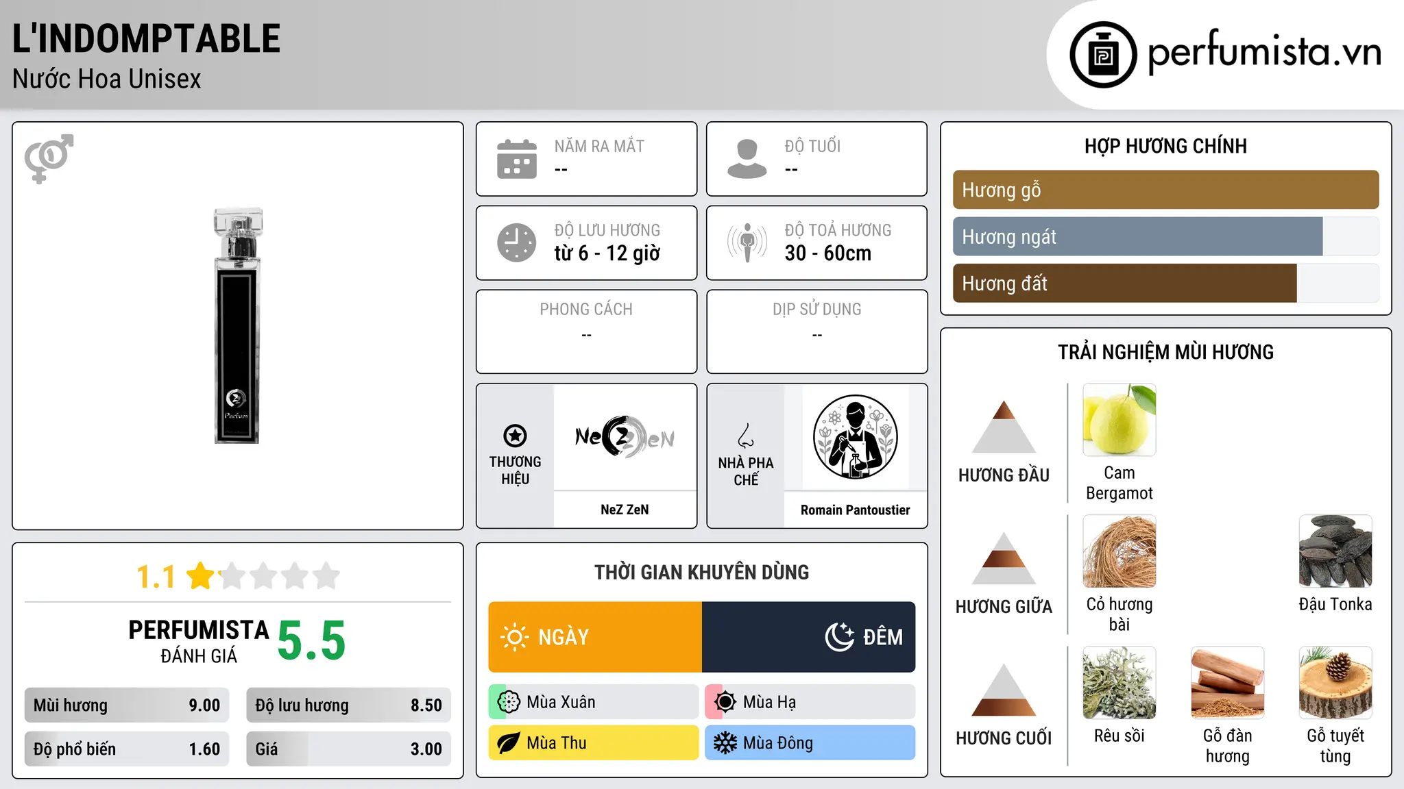
Task: Click the star badge icon above Thương hiệu
Action: 515,436
